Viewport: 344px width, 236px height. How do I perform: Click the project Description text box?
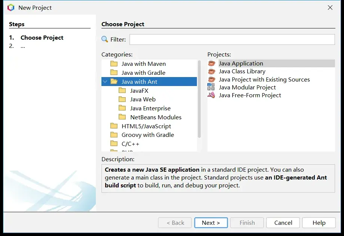(218, 178)
